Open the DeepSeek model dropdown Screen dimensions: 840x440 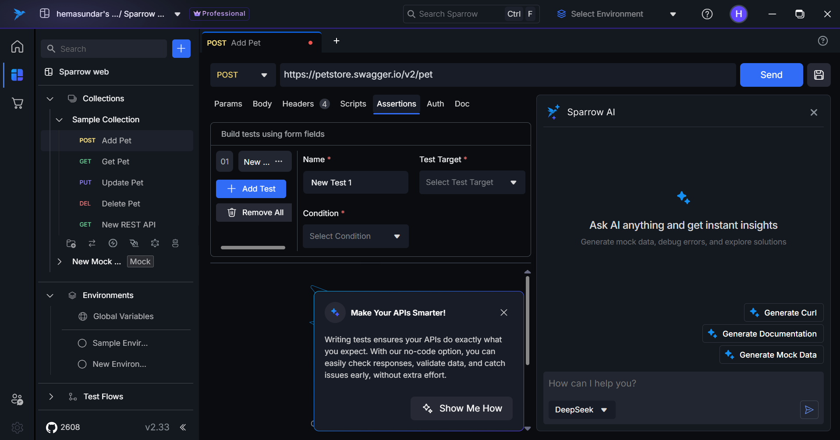(581, 410)
